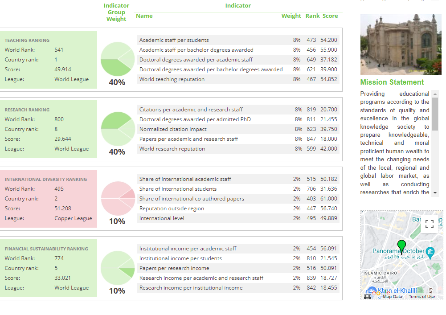This screenshot has width=446, height=315.
Task: Open the university building photo
Action: click(x=401, y=44)
